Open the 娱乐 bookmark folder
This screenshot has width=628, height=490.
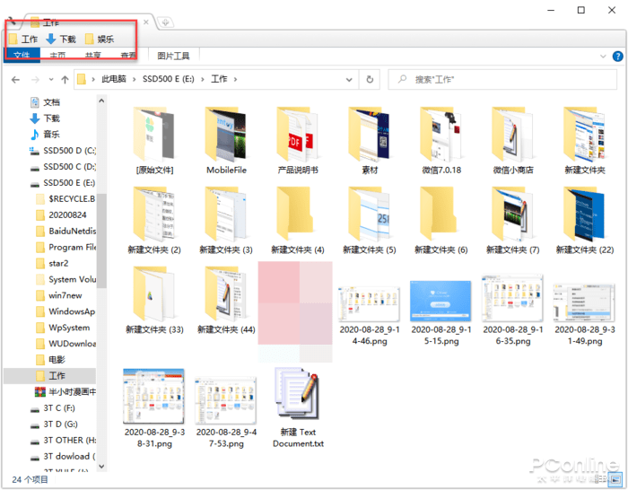100,39
